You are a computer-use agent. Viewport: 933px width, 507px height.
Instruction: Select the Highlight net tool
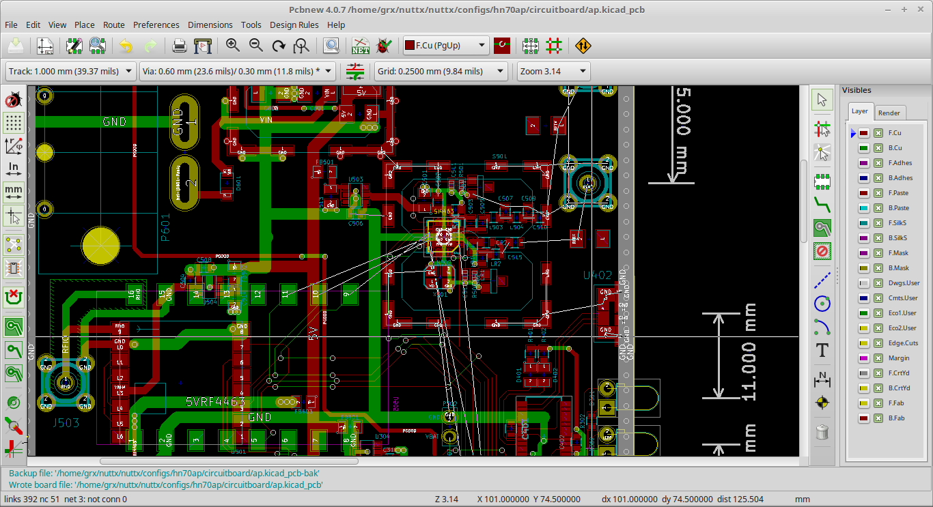(x=822, y=129)
